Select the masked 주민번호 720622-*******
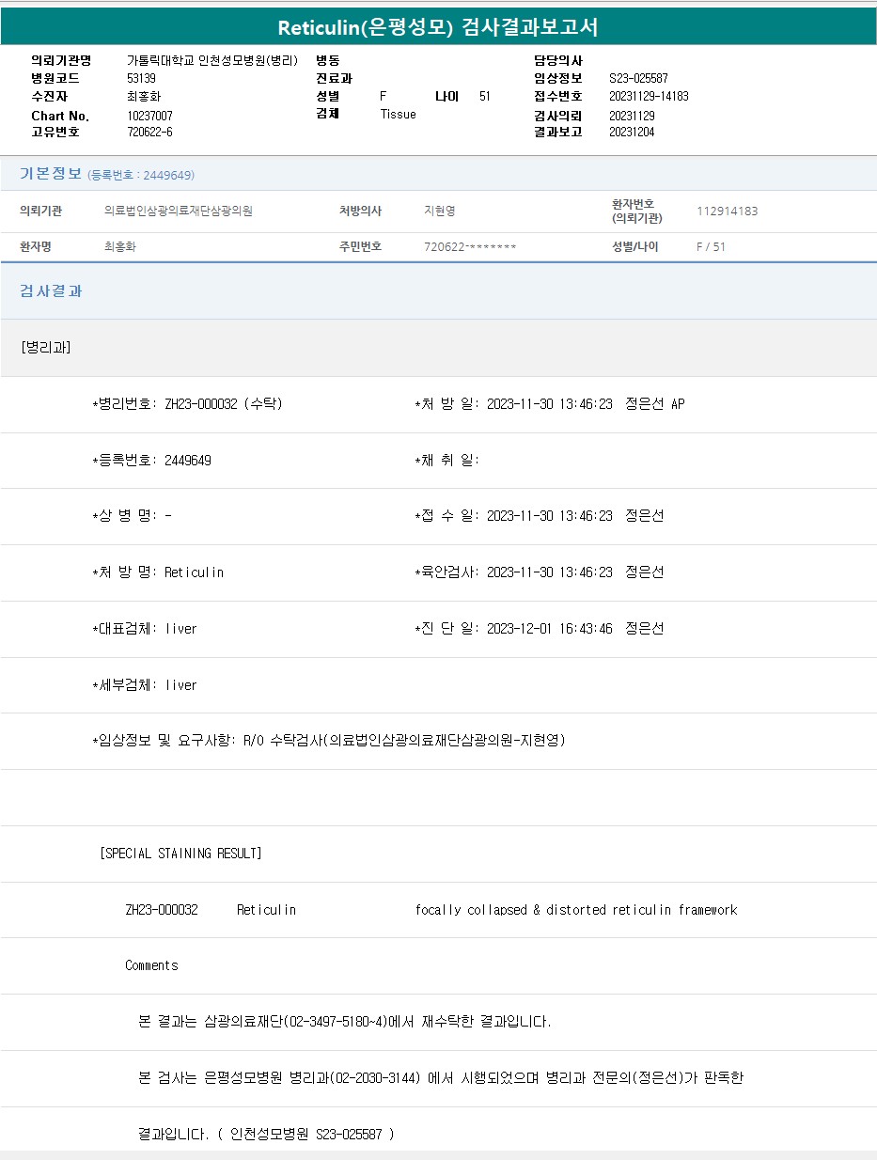877x1160 pixels. [x=470, y=247]
